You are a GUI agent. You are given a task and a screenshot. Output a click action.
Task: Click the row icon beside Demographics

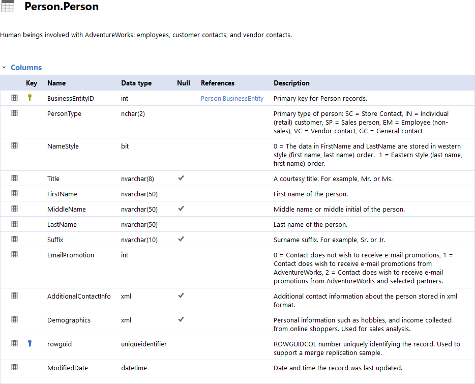tap(14, 319)
